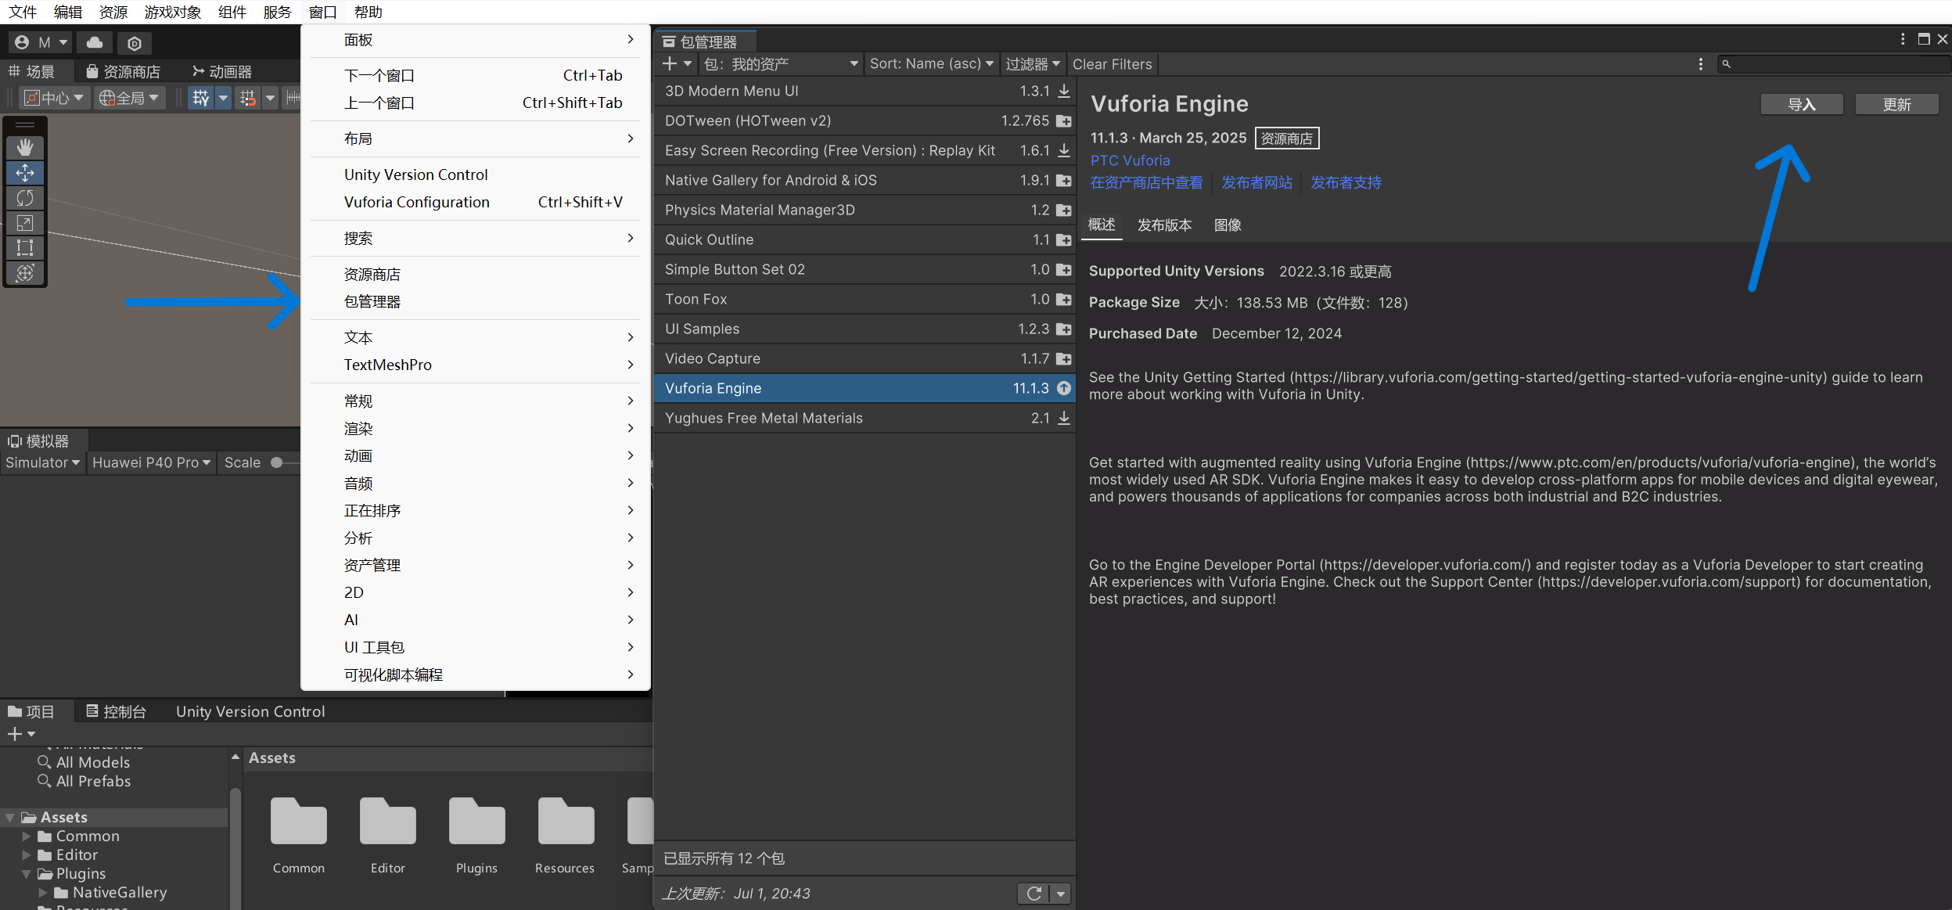1952x910 pixels.
Task: Open the 中心 pivot mode dropdown
Action: (x=53, y=98)
